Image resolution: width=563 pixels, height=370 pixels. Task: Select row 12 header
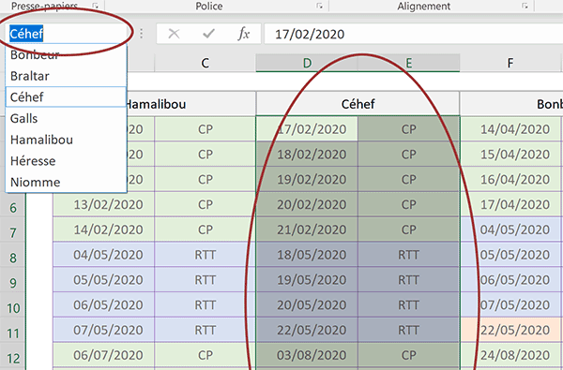13,358
